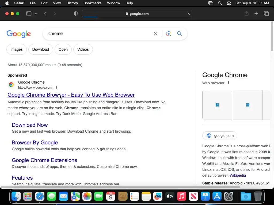Screen dimensions: 274x205
Task: Open the File menu
Action: click(33, 3)
